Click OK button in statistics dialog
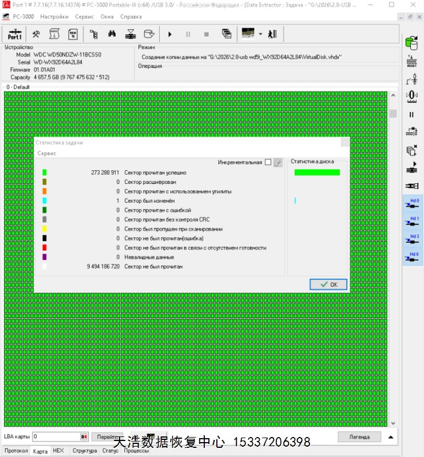424x457 pixels. click(328, 284)
